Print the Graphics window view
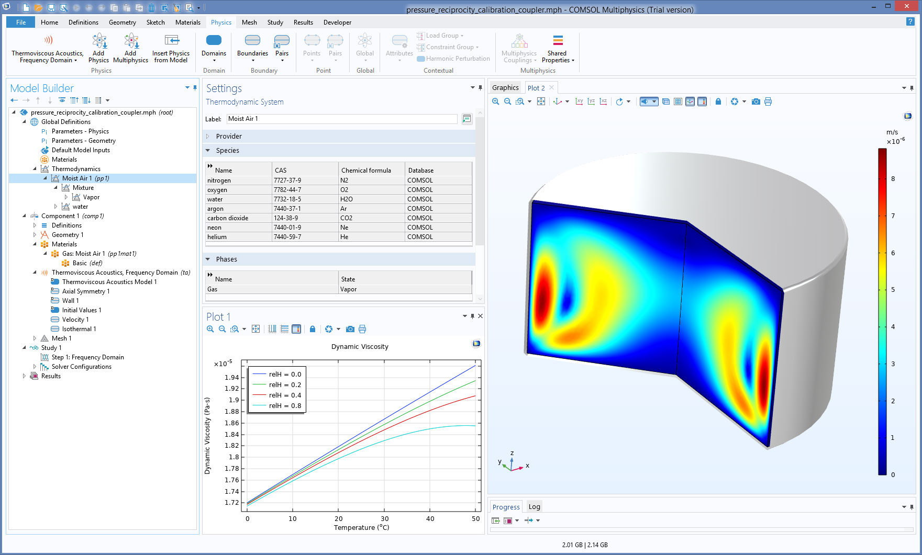Screen dimensions: 922x555 768,101
